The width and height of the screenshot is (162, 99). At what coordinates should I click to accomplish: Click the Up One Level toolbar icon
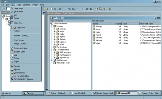46,9
